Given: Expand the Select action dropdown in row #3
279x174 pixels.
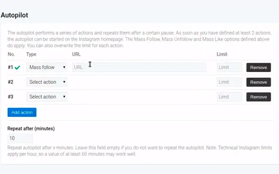Looking at the screenshot, I should point(47,97).
